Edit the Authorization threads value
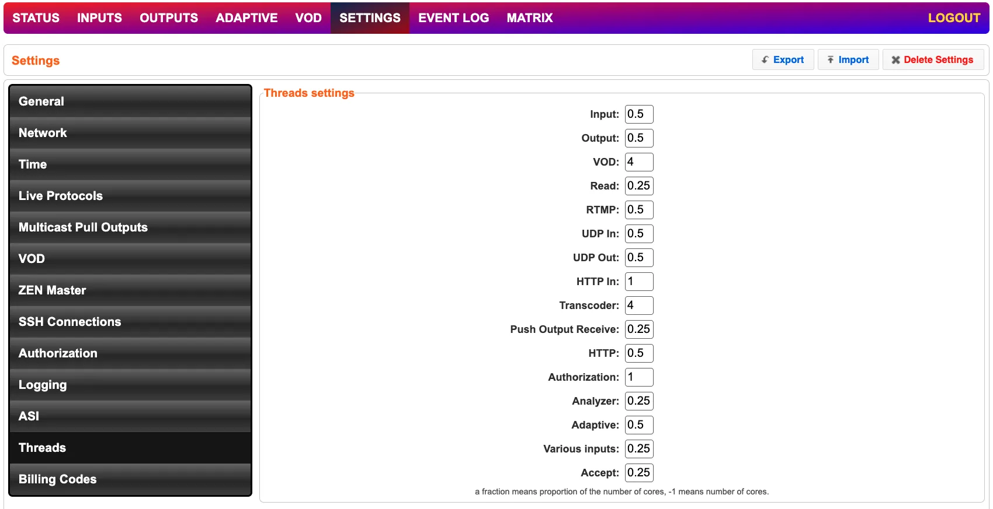This screenshot has width=993, height=509. click(638, 377)
